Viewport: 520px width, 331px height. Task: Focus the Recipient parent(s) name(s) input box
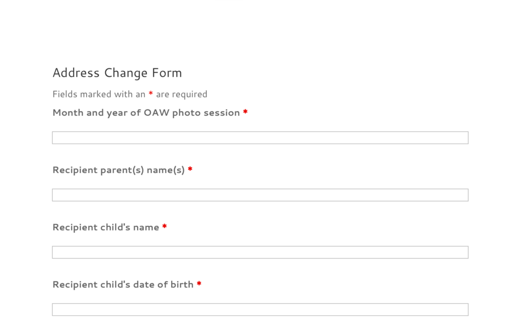tap(260, 195)
